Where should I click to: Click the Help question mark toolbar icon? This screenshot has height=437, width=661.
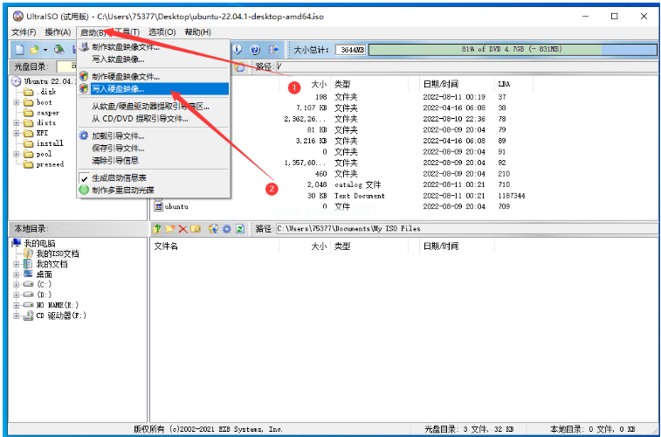tap(255, 50)
